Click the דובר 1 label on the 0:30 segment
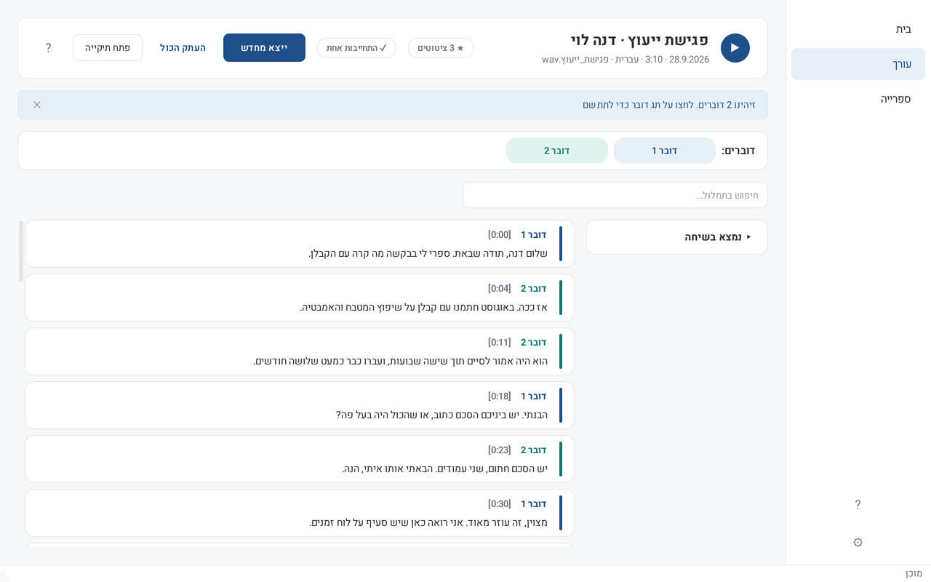This screenshot has height=582, width=931. 533,504
